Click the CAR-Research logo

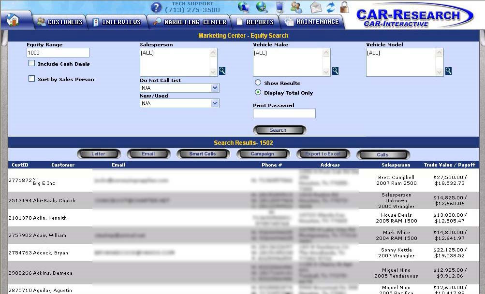415,16
